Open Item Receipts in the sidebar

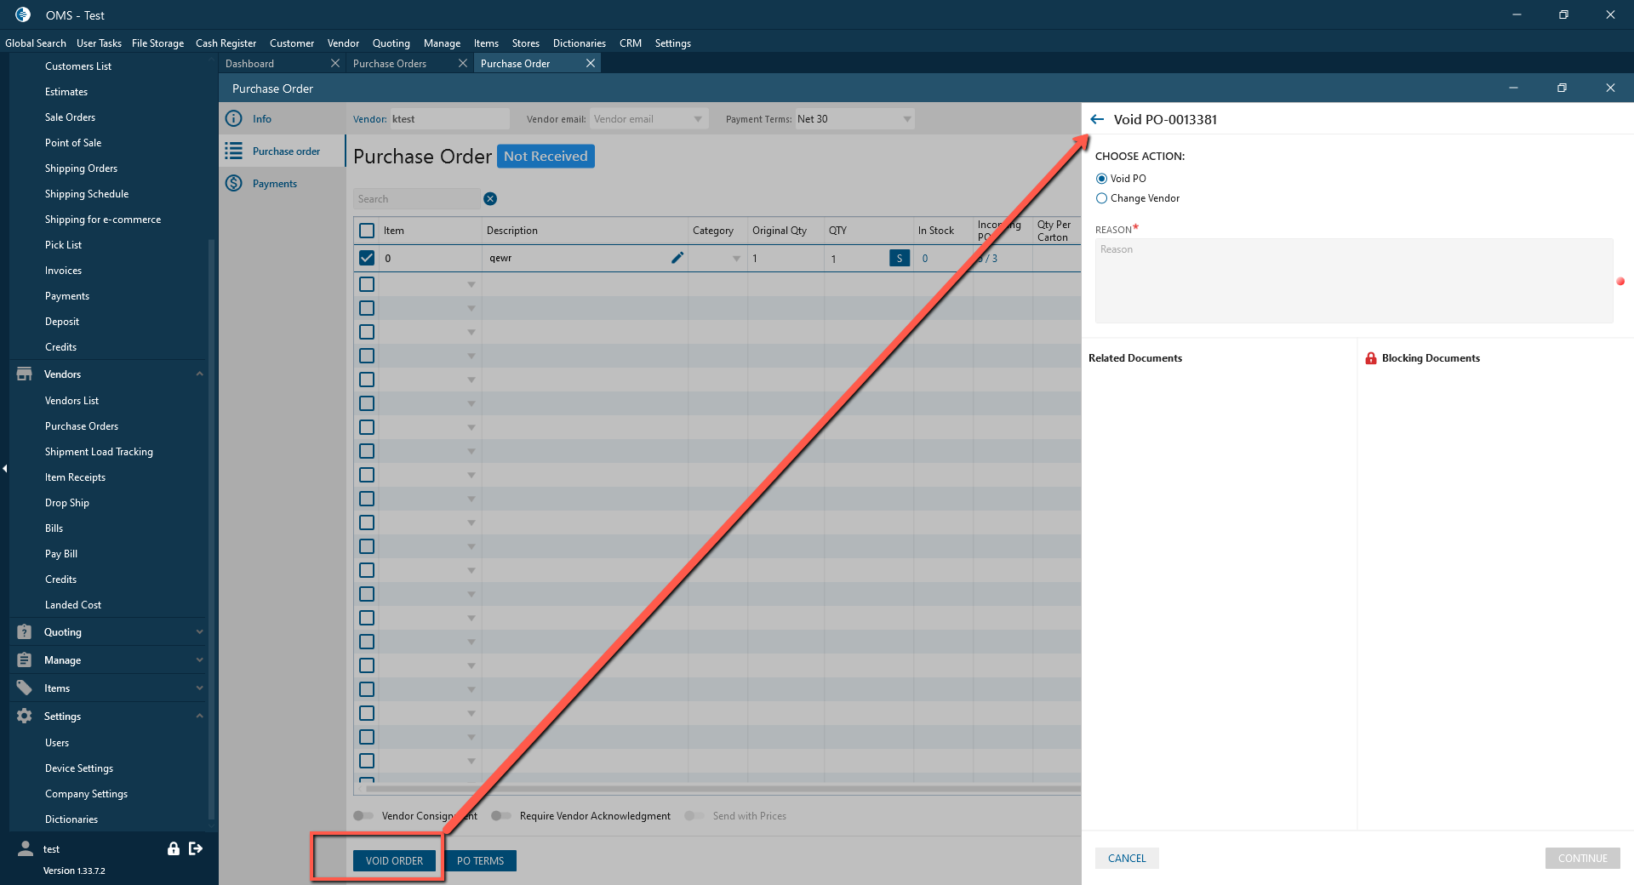75,477
